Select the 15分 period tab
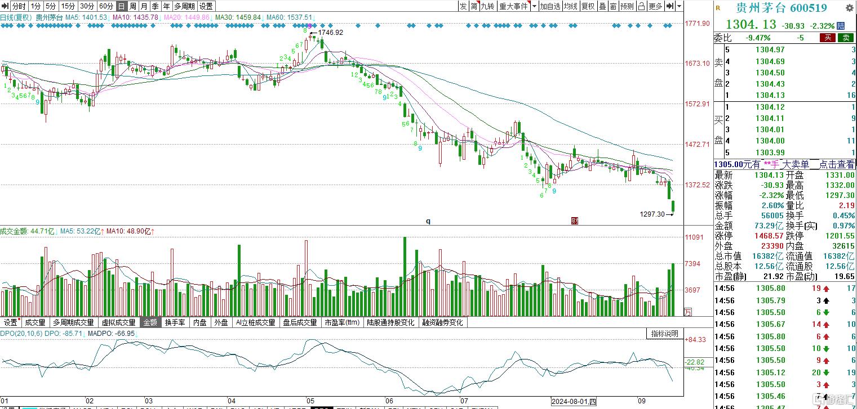The width and height of the screenshot is (857, 409). coord(68,6)
